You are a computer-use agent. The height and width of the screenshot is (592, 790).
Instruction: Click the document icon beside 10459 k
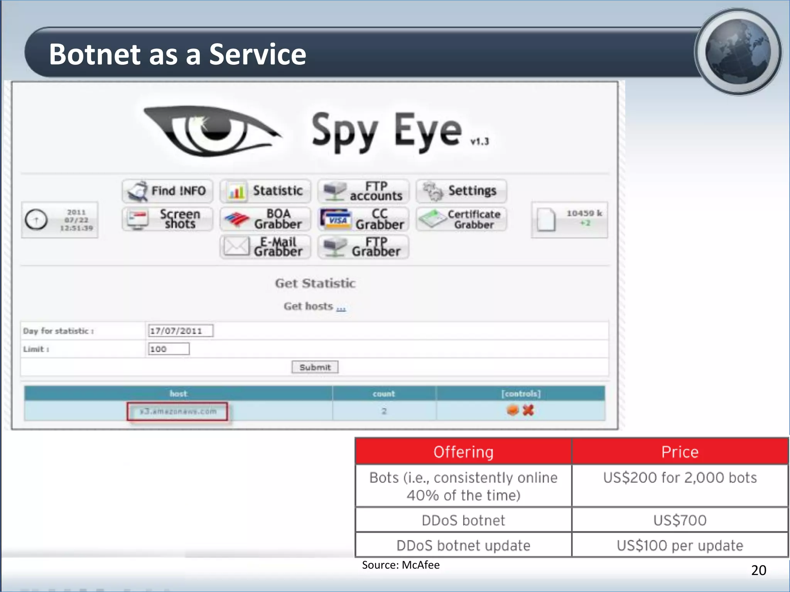(546, 220)
